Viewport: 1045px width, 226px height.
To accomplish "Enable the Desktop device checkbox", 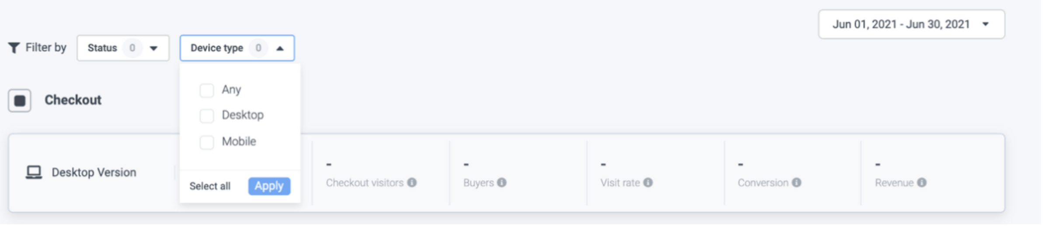I will pyautogui.click(x=206, y=116).
